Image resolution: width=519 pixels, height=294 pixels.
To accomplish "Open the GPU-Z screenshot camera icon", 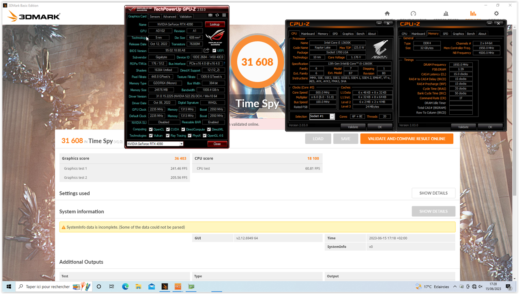I will click(x=210, y=15).
